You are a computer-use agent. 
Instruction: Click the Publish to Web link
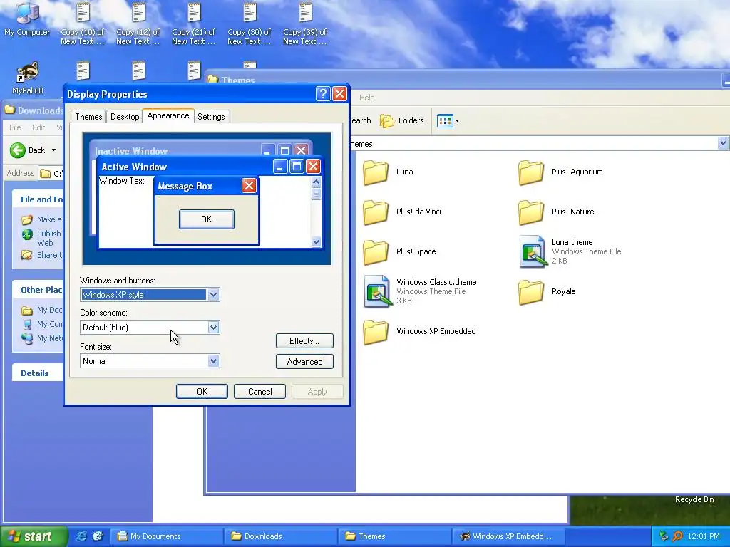tap(49, 238)
